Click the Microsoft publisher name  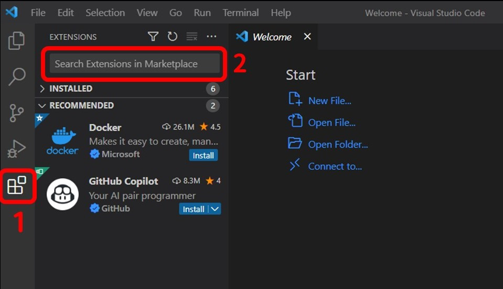tap(121, 154)
